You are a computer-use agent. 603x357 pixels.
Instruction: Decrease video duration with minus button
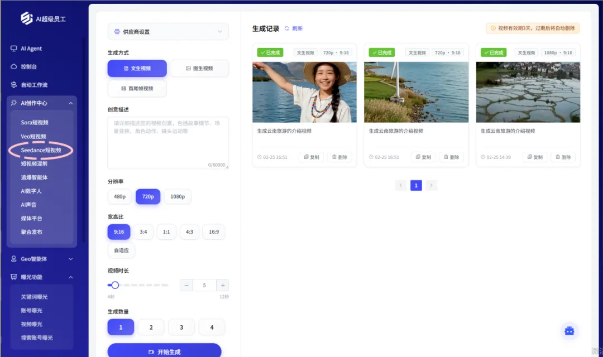(x=186, y=285)
